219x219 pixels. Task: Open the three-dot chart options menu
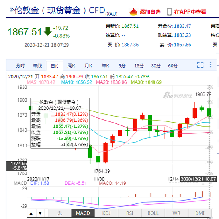click(211, 65)
